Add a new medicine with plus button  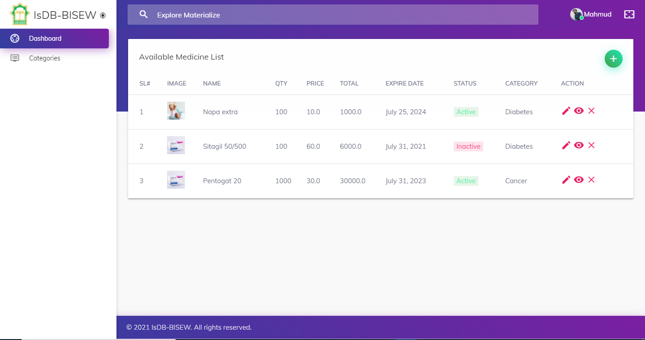614,59
